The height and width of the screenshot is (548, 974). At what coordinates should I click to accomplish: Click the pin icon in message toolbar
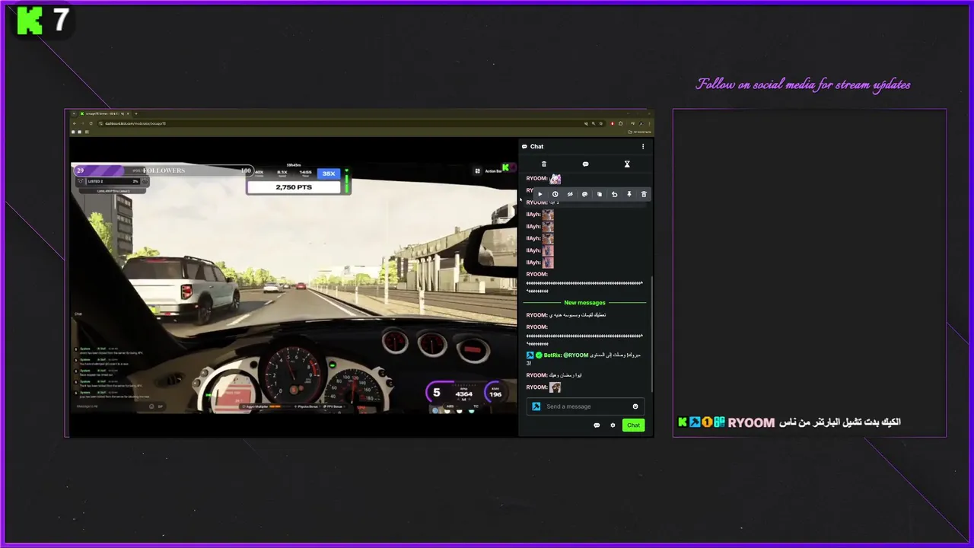[629, 195]
